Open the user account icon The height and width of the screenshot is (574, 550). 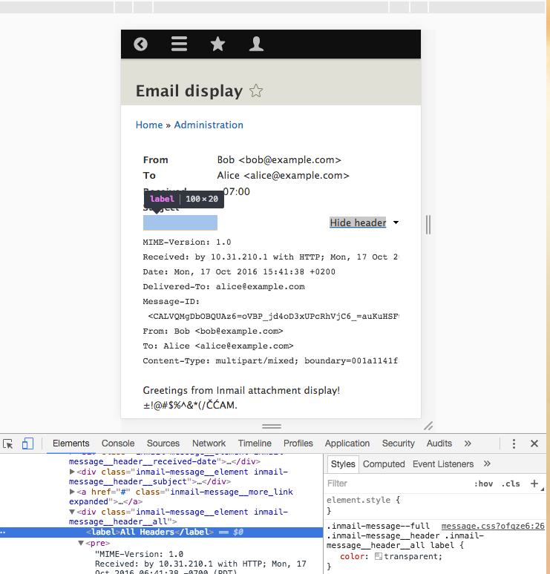coord(256,44)
